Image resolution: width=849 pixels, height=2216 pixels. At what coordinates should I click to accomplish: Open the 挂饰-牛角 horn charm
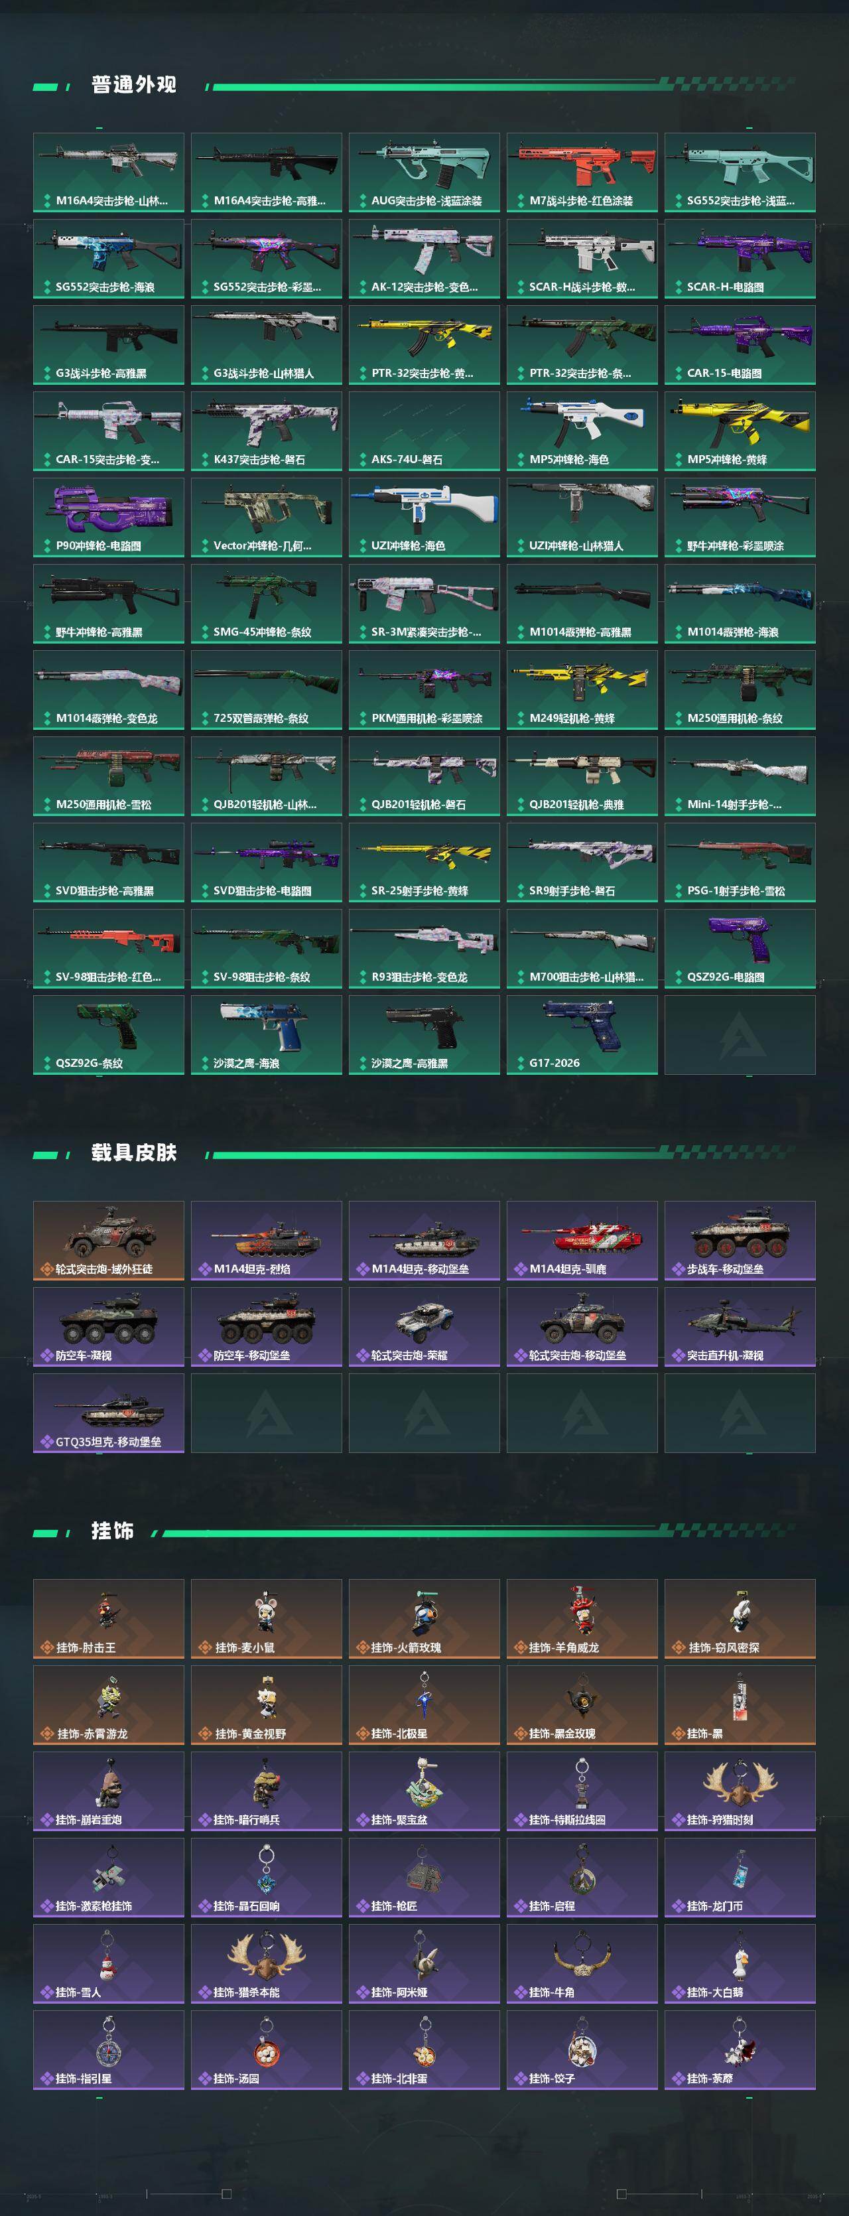click(x=582, y=1964)
